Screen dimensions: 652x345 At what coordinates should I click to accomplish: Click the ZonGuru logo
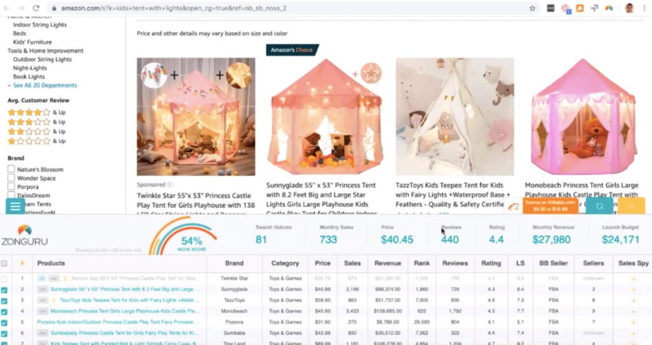click(25, 235)
